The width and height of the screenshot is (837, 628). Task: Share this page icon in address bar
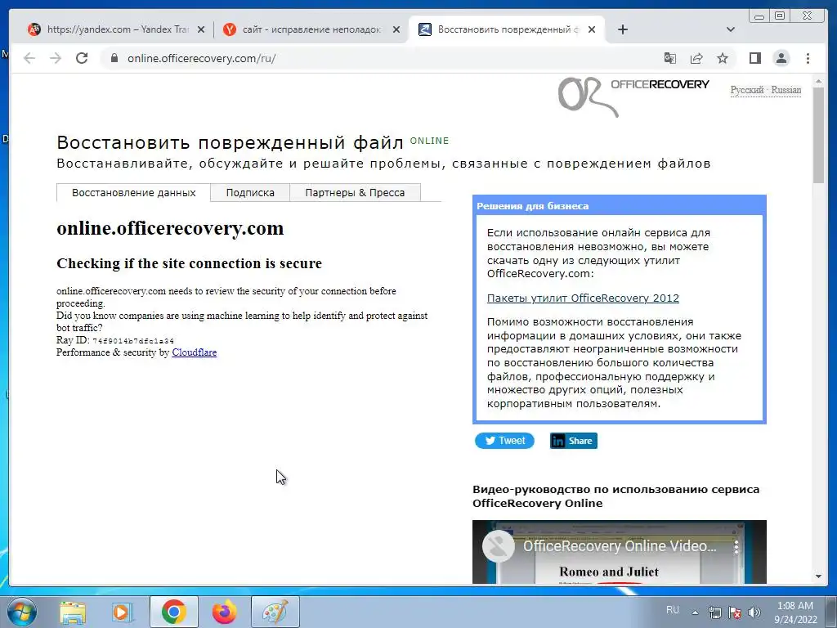pyautogui.click(x=696, y=58)
